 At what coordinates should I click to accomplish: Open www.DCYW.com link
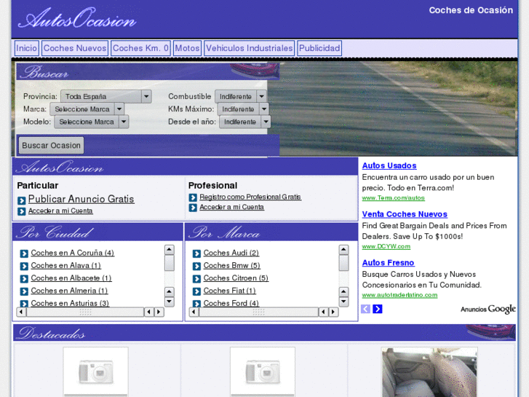pyautogui.click(x=386, y=246)
